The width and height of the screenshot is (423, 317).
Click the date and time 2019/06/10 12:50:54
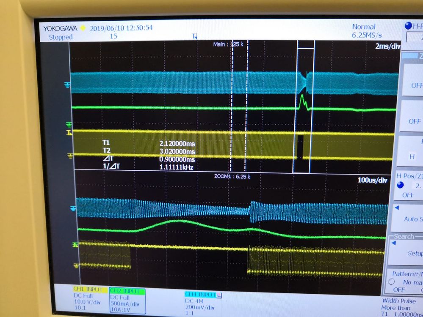[x=122, y=28]
